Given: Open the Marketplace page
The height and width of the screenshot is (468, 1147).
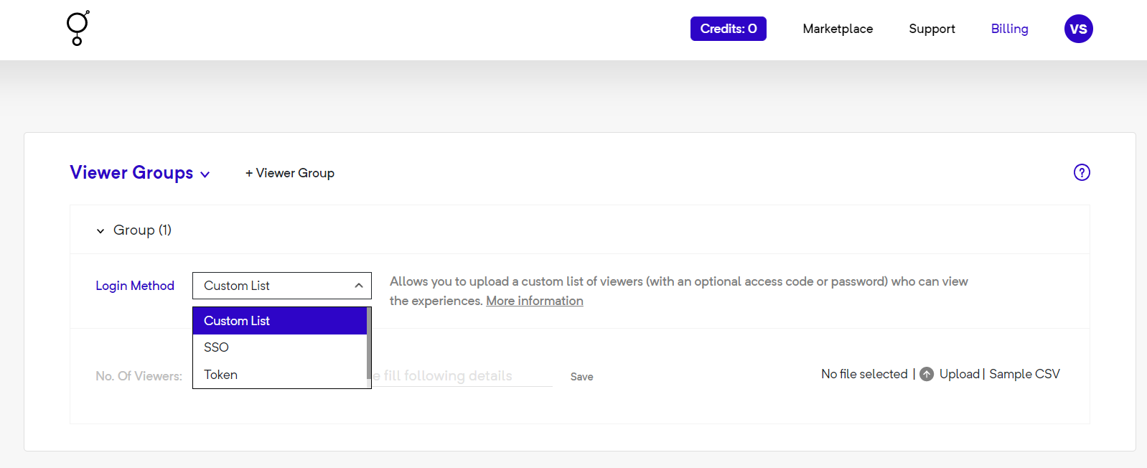Looking at the screenshot, I should pyautogui.click(x=838, y=29).
